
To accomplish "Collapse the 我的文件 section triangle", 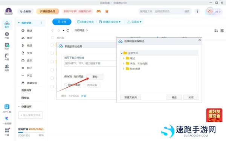I will [x=19, y=23].
